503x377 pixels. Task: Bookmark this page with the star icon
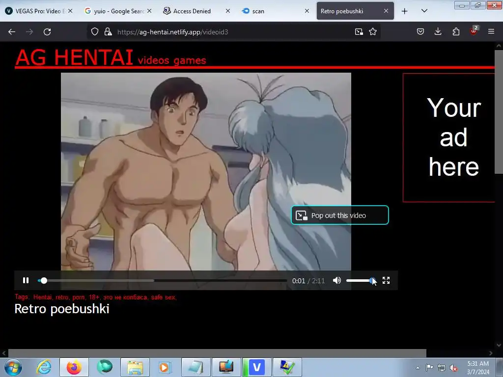point(373,32)
